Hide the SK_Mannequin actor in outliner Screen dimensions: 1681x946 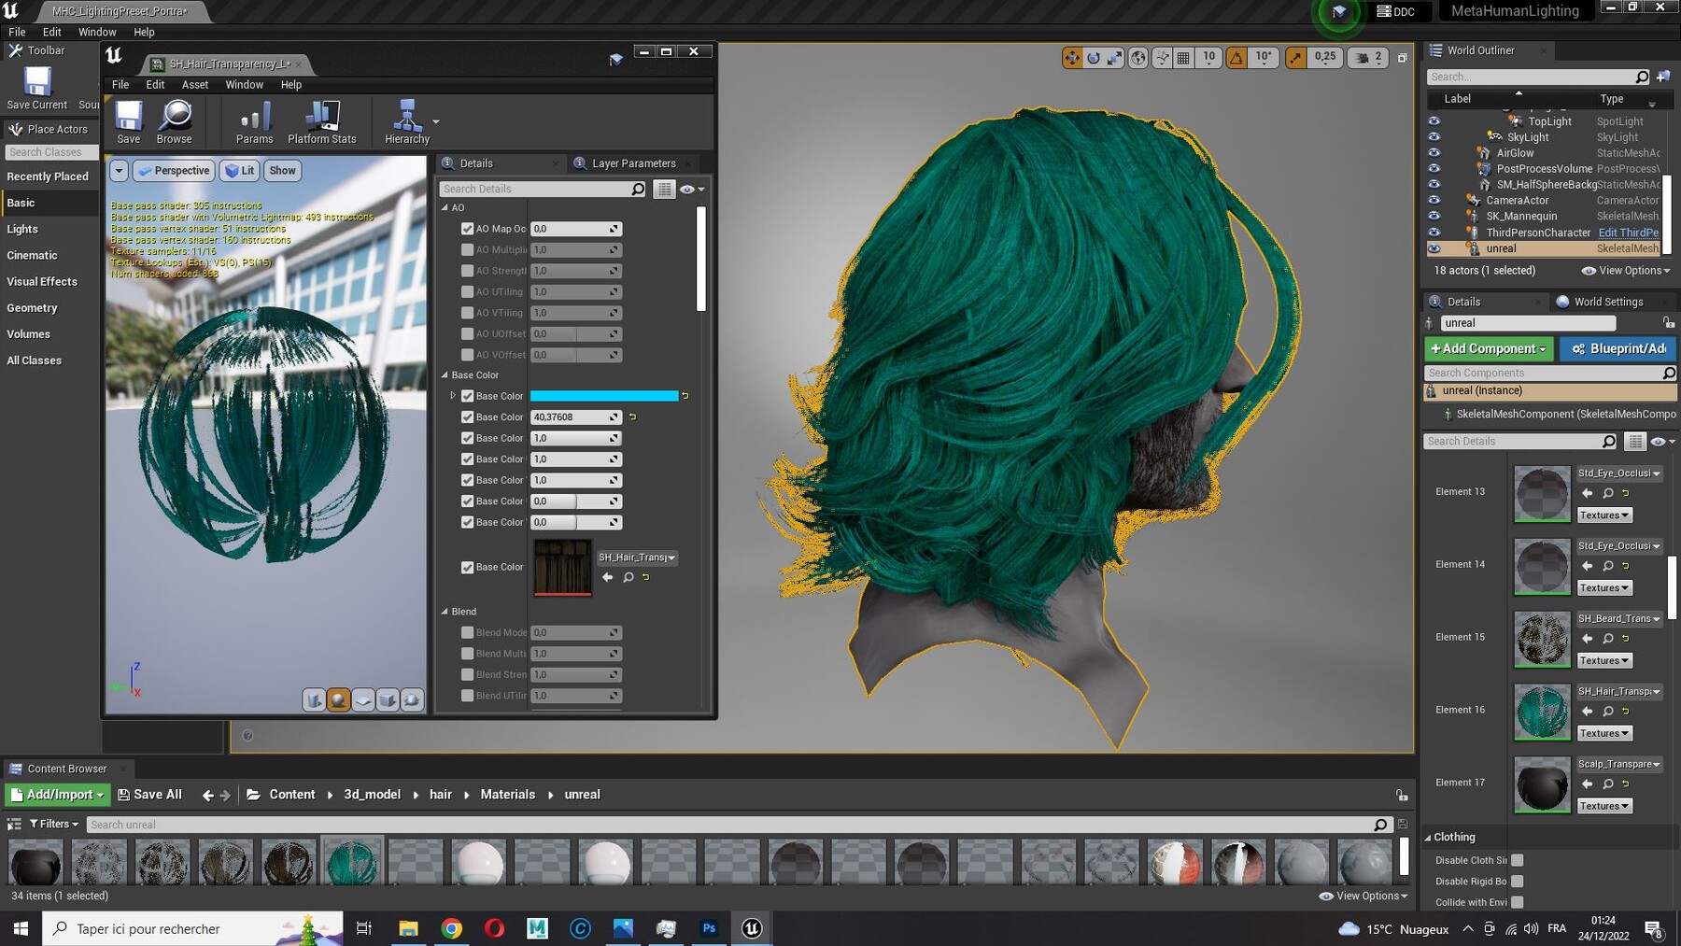point(1434,217)
